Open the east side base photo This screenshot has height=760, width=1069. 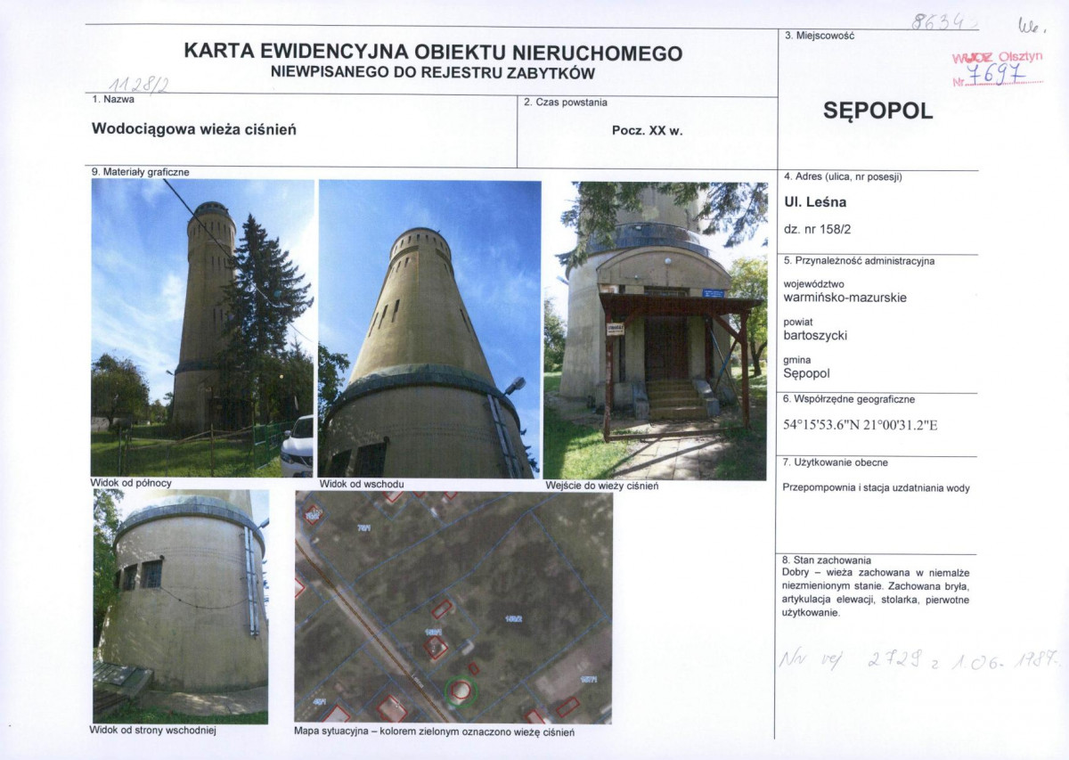pos(181,606)
